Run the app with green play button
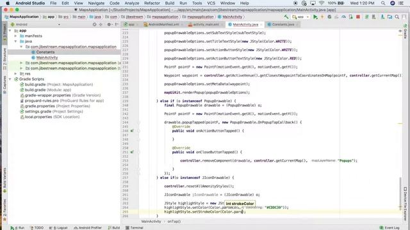Viewport: 410px width, 230px height. pos(315,17)
